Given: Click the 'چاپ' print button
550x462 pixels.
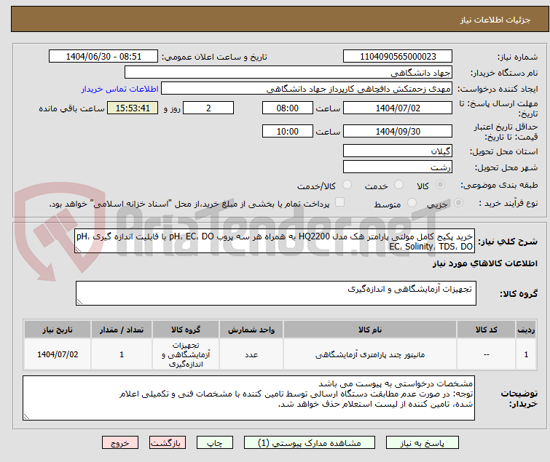Looking at the screenshot, I should pyautogui.click(x=215, y=443).
